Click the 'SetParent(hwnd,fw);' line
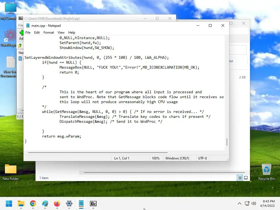The image size is (280, 210). pos(80,43)
